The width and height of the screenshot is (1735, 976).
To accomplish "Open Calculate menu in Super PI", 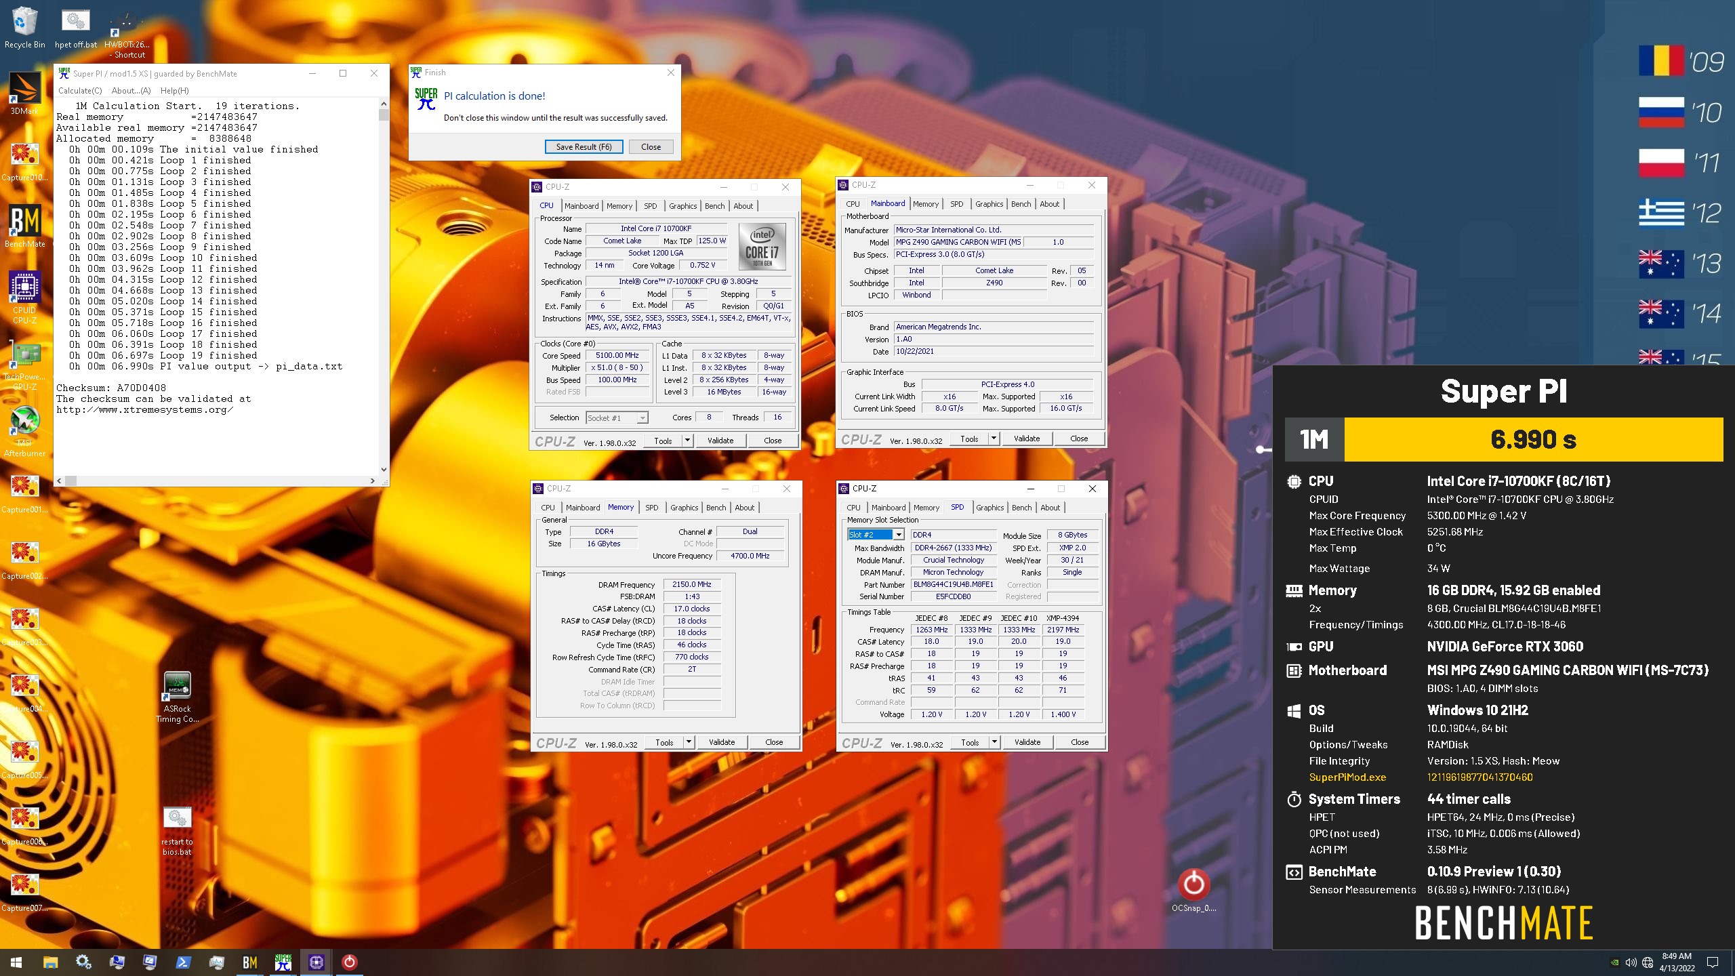I will pos(80,91).
